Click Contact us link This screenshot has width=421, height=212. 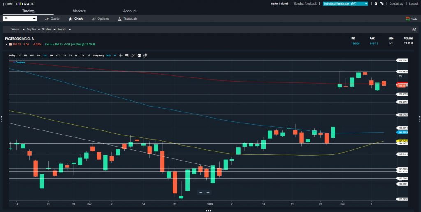click(396, 3)
